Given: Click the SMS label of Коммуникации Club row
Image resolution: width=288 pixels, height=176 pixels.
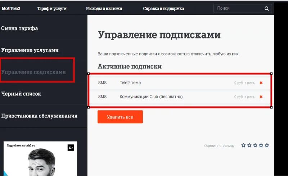Looking at the screenshot, I should pyautogui.click(x=102, y=97).
